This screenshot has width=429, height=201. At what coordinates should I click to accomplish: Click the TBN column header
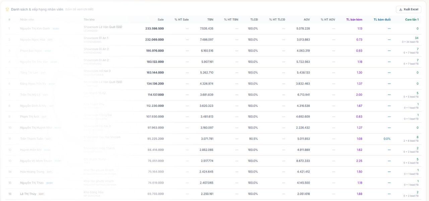pyautogui.click(x=210, y=19)
